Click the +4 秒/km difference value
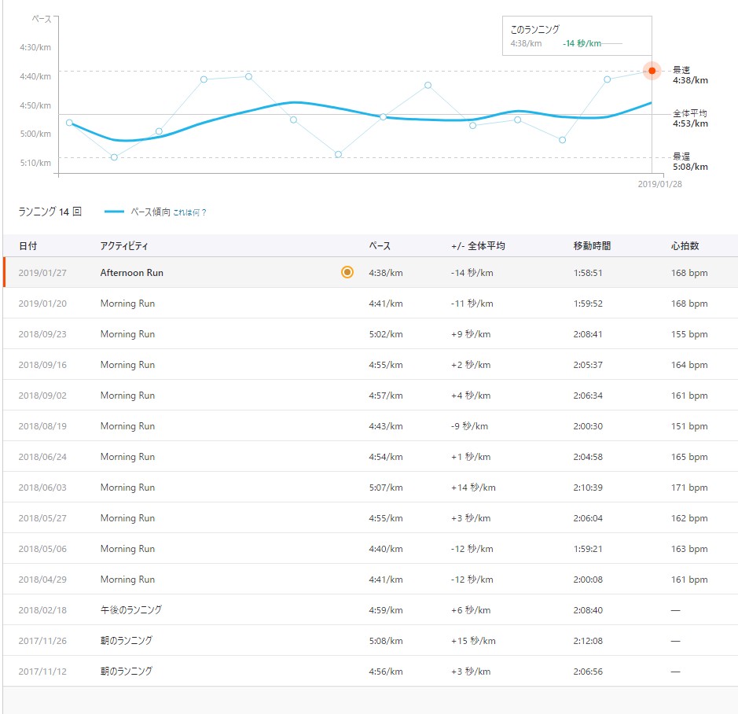Screen dimensions: 738x714 pyautogui.click(x=471, y=396)
